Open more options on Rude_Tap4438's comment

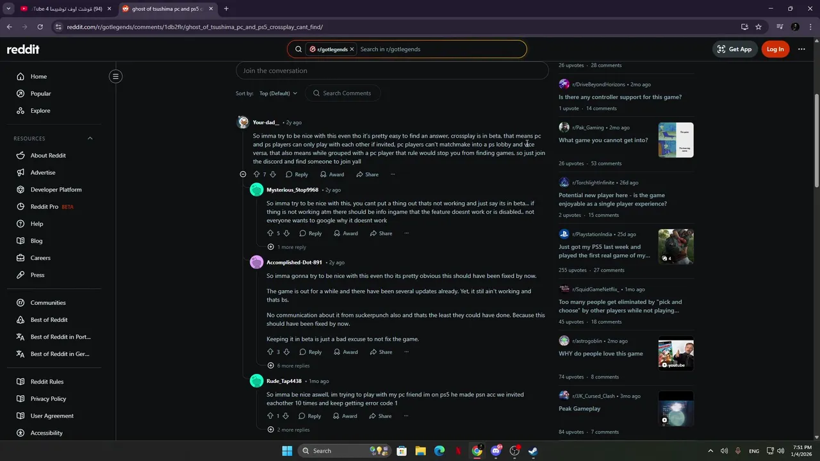click(x=406, y=416)
